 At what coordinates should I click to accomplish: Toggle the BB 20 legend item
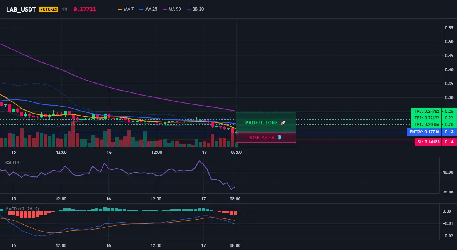coord(195,9)
